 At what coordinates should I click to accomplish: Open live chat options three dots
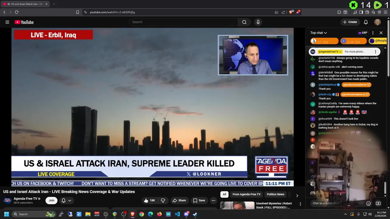point(373,33)
